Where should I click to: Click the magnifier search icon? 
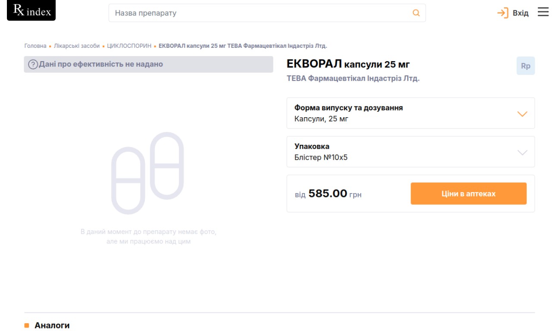pos(416,13)
